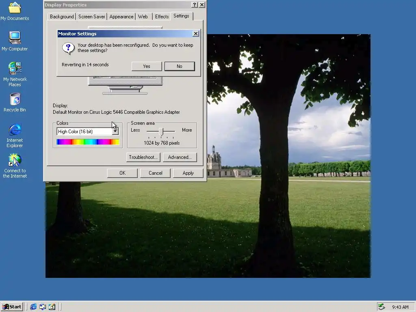Click the Screen area resolution slider
The height and width of the screenshot is (312, 416).
[x=161, y=132]
